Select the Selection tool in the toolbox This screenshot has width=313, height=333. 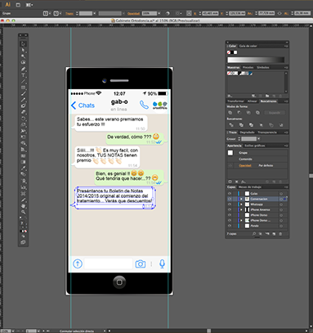[23, 43]
